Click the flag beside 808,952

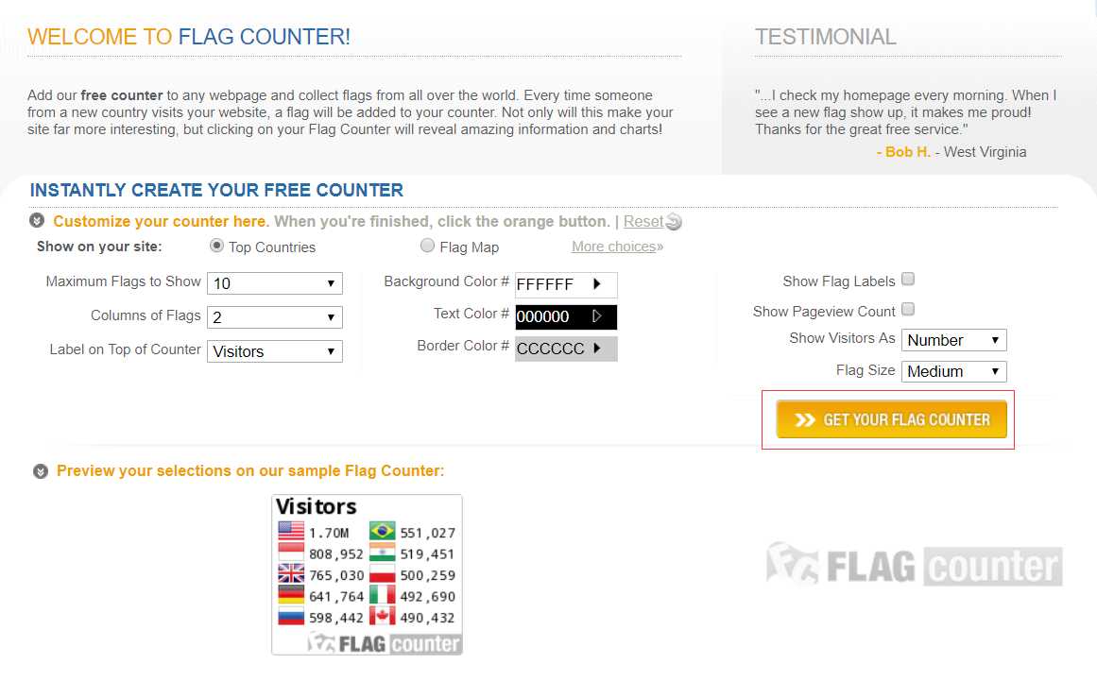tap(291, 553)
